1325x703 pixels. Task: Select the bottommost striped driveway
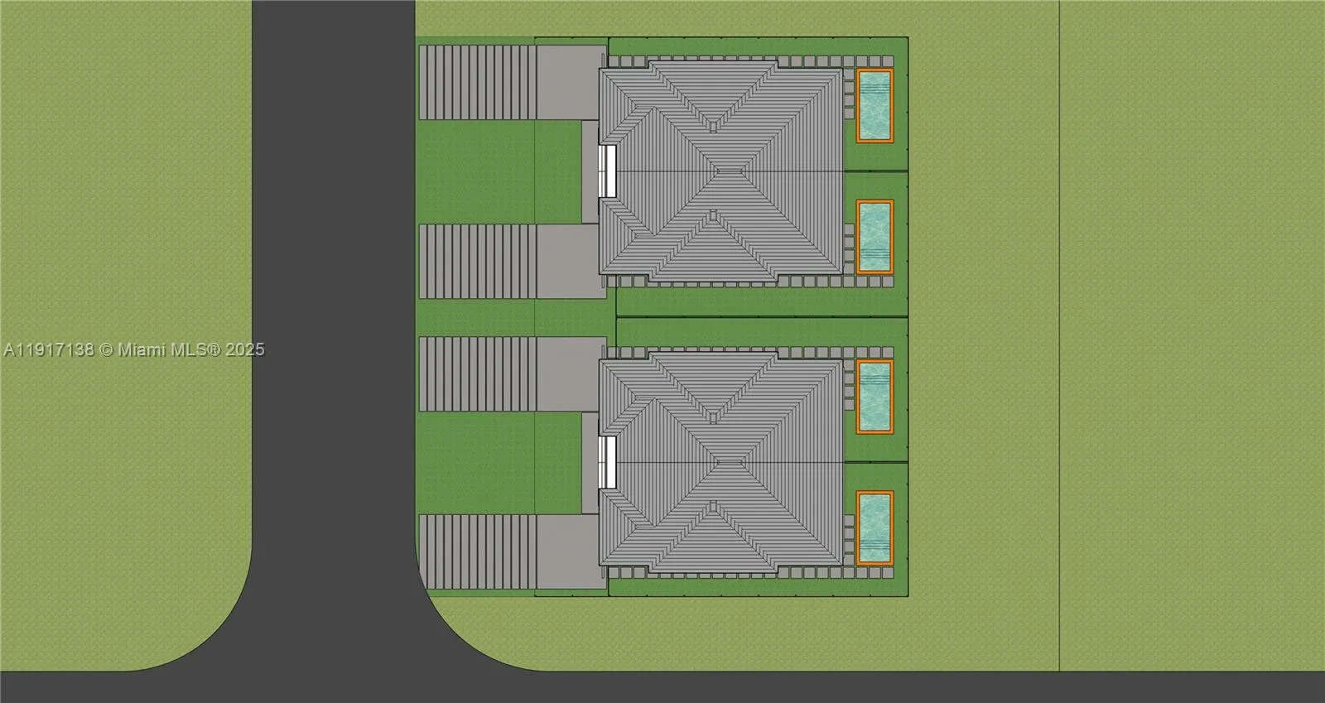tap(478, 552)
